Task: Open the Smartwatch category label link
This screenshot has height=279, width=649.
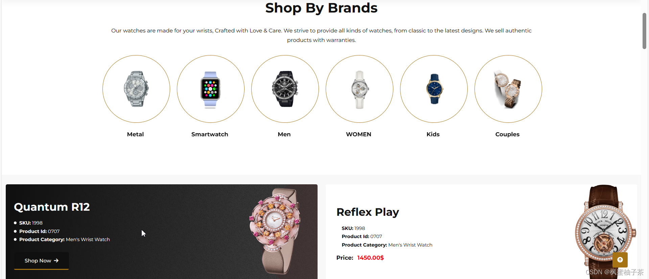Action: pos(210,134)
